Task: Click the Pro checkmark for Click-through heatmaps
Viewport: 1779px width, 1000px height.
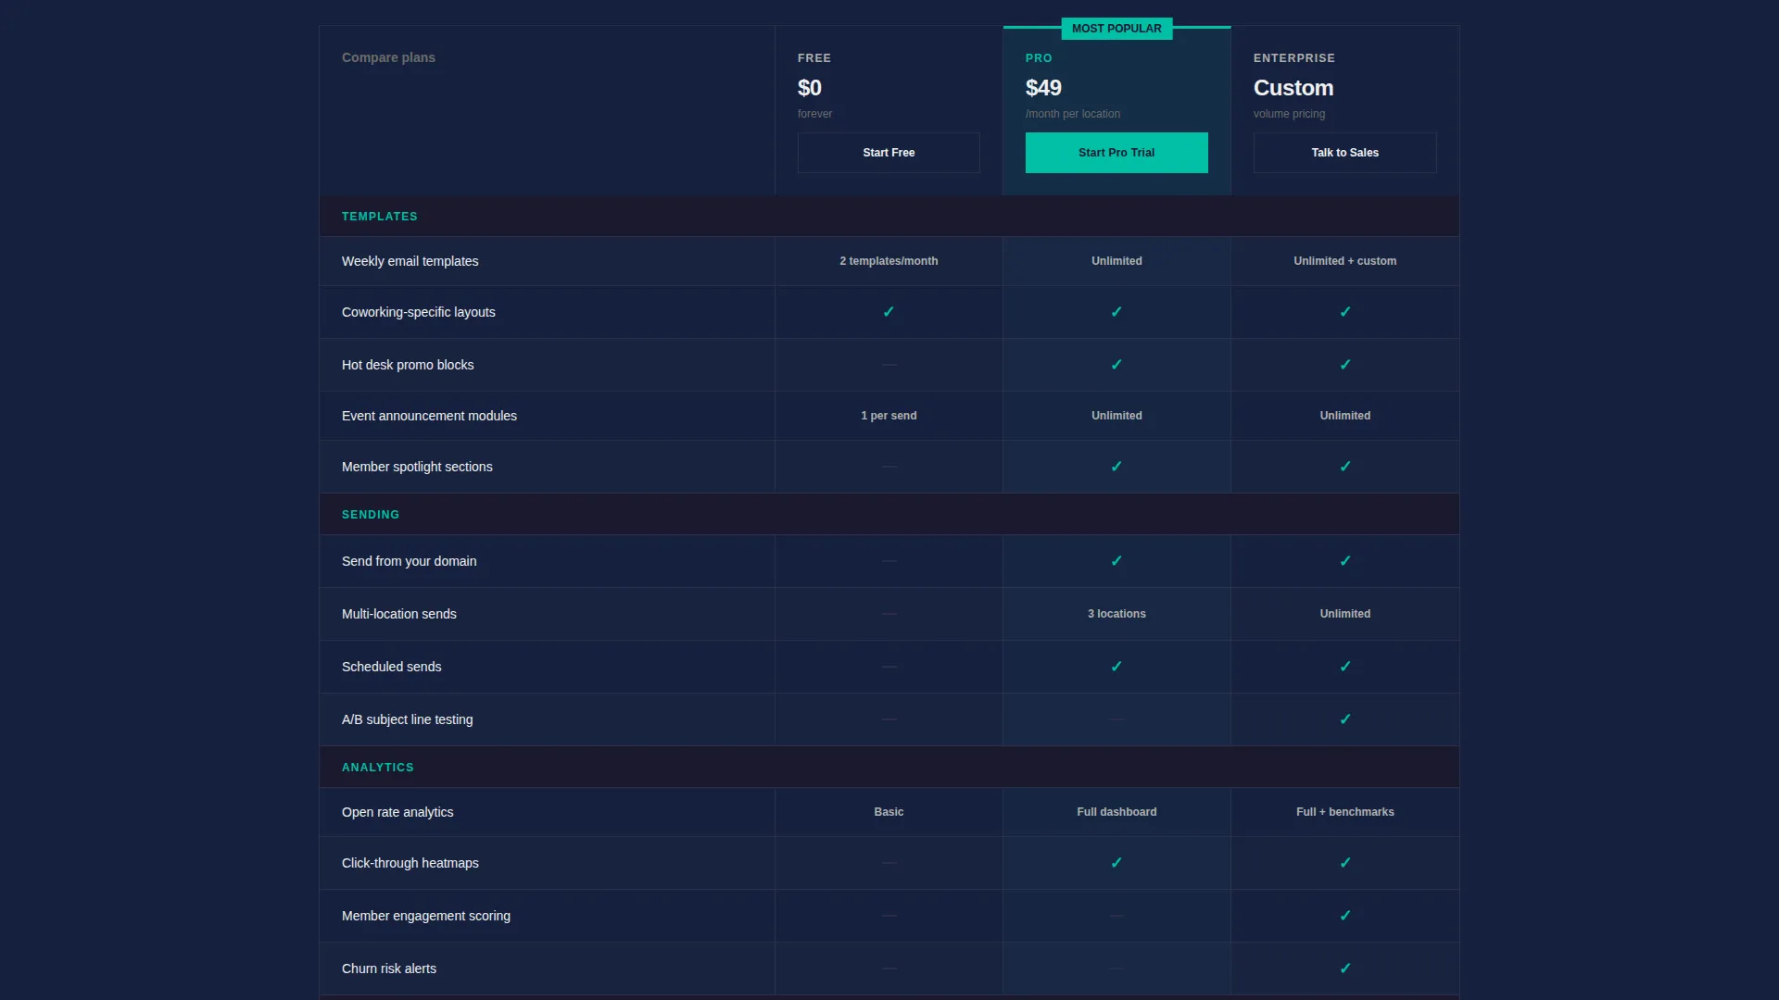Action: click(x=1117, y=863)
